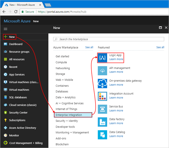This screenshot has height=148, width=169.
Task: Select the Web + Mobile category
Action: [64, 80]
